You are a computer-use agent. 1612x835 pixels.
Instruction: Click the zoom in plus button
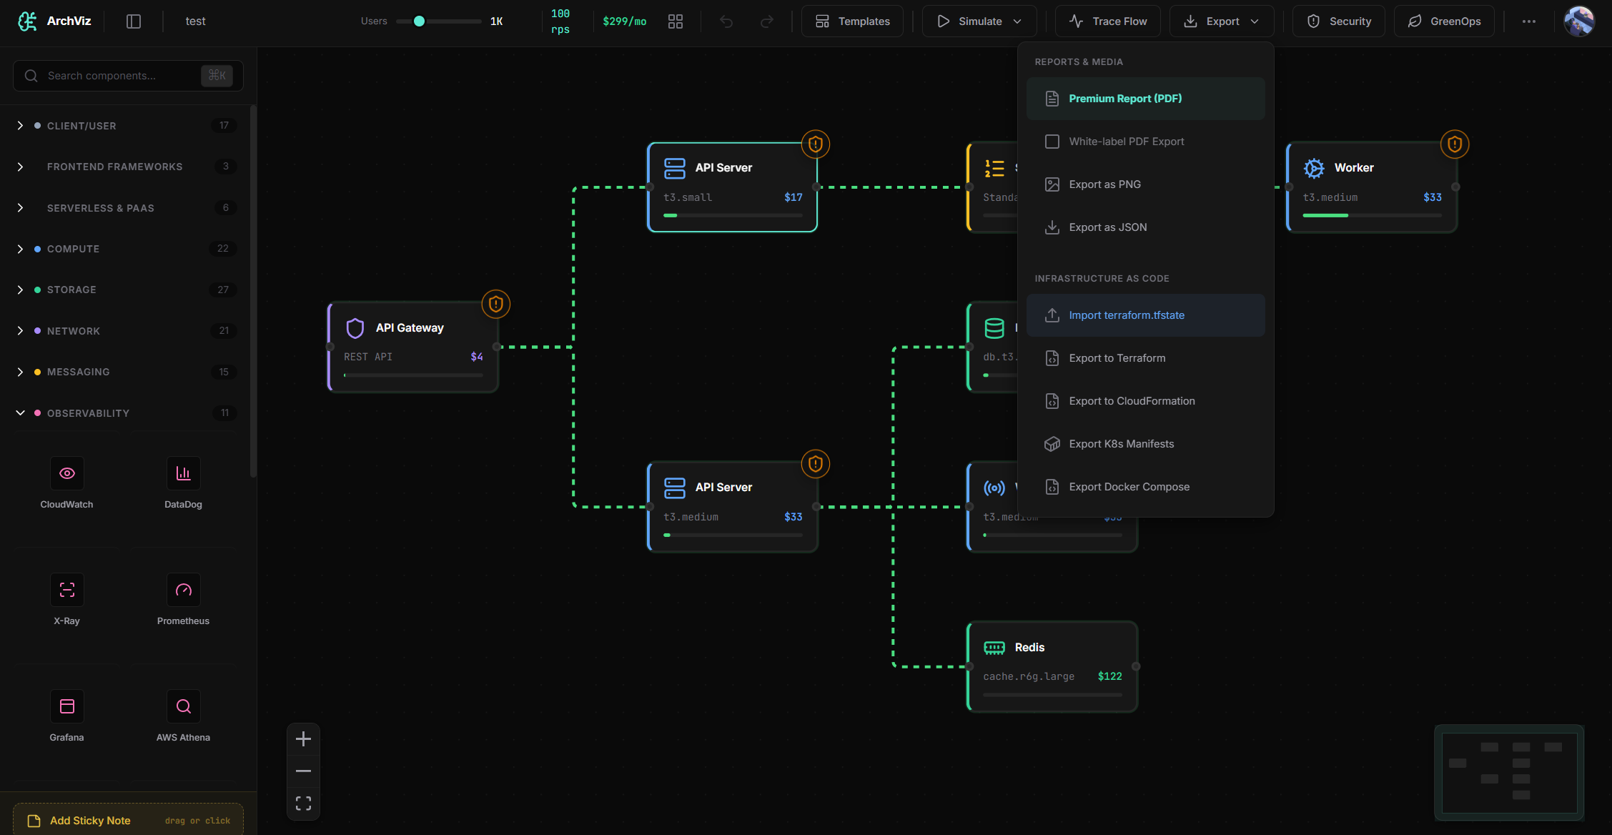[303, 738]
